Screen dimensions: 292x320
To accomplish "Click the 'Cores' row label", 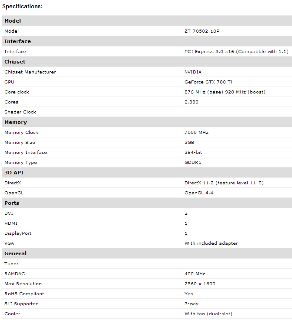I will [x=11, y=102].
